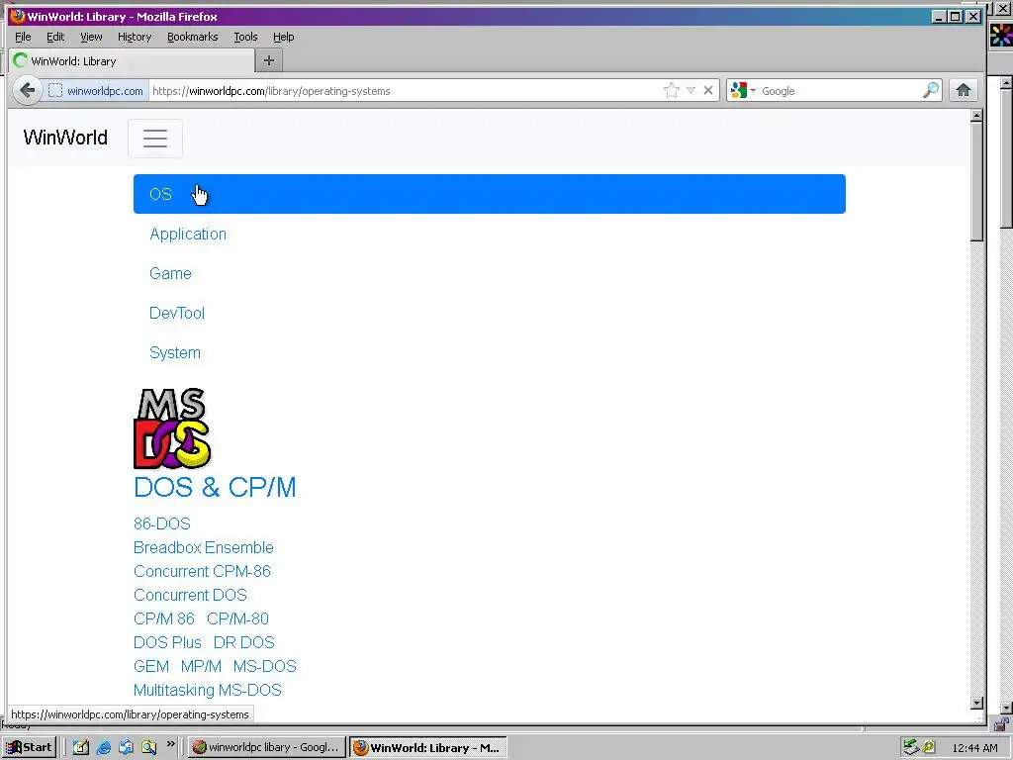Image resolution: width=1013 pixels, height=760 pixels.
Task: Open the URL history dropdown arrow
Action: click(x=691, y=90)
